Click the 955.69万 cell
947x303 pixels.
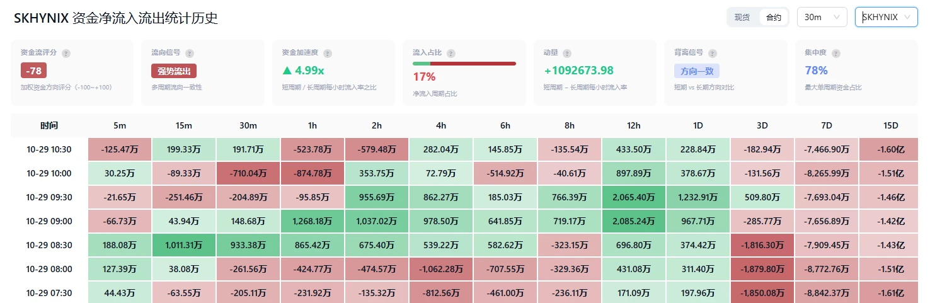pos(377,197)
